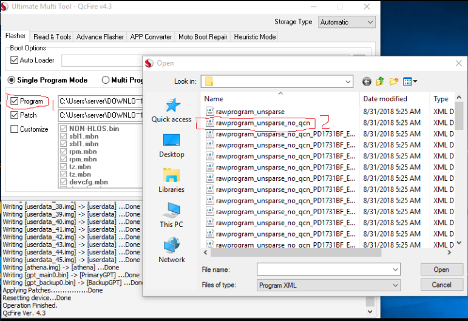Toggle the Auto Loader checkbox
Image resolution: width=468 pixels, height=321 pixels.
pos(14,60)
